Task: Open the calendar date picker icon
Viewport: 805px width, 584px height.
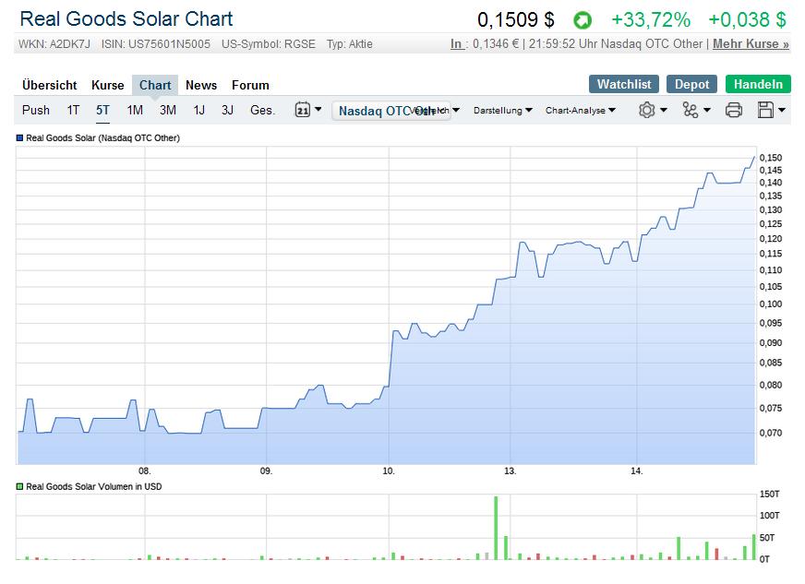Action: tap(302, 110)
